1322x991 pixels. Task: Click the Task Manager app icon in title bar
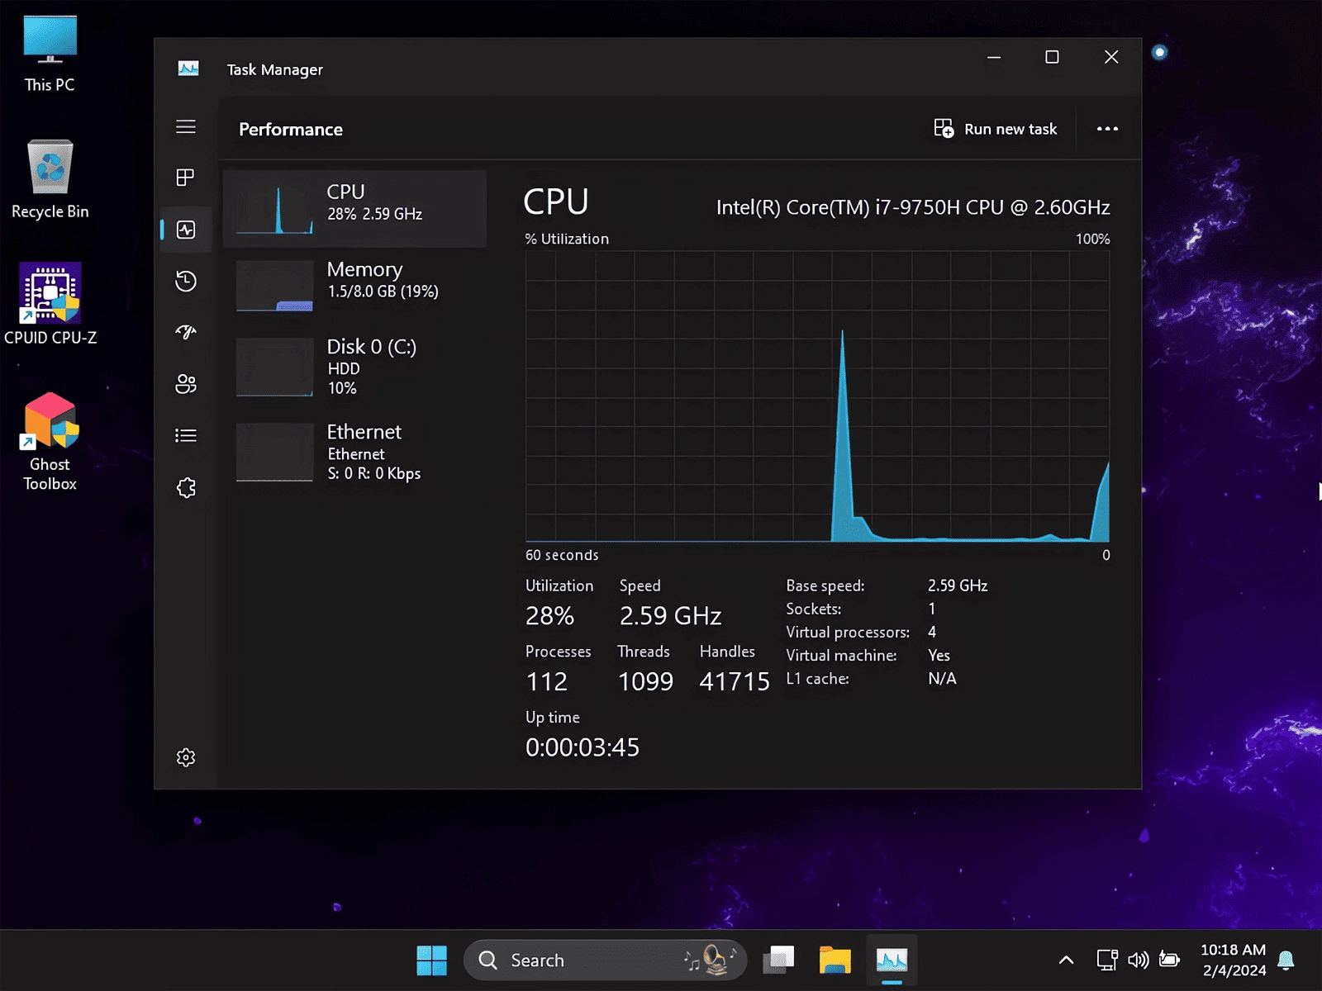tap(188, 69)
